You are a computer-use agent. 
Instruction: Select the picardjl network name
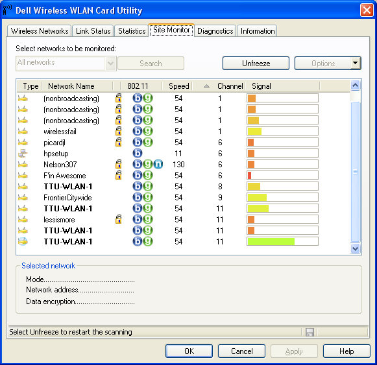tap(55, 143)
